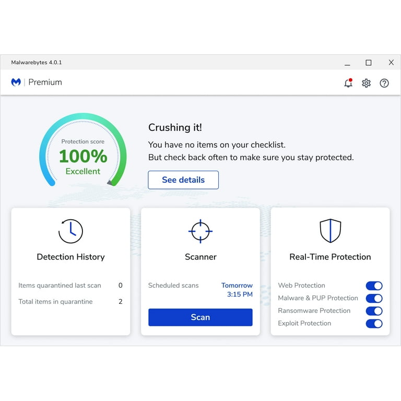
Task: Maximize the Malwarebytes window
Action: click(369, 63)
